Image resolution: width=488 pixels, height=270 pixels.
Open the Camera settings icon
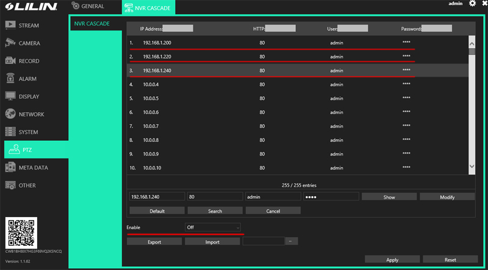[x=10, y=43]
